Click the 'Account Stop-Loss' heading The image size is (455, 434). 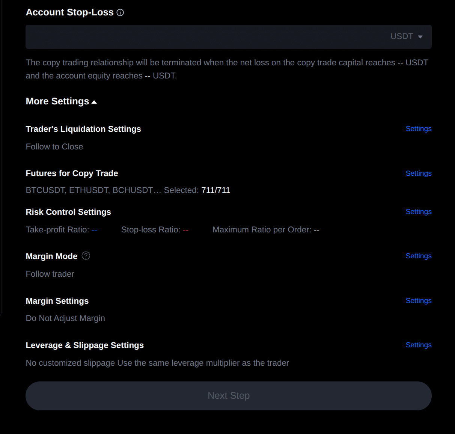click(x=70, y=12)
